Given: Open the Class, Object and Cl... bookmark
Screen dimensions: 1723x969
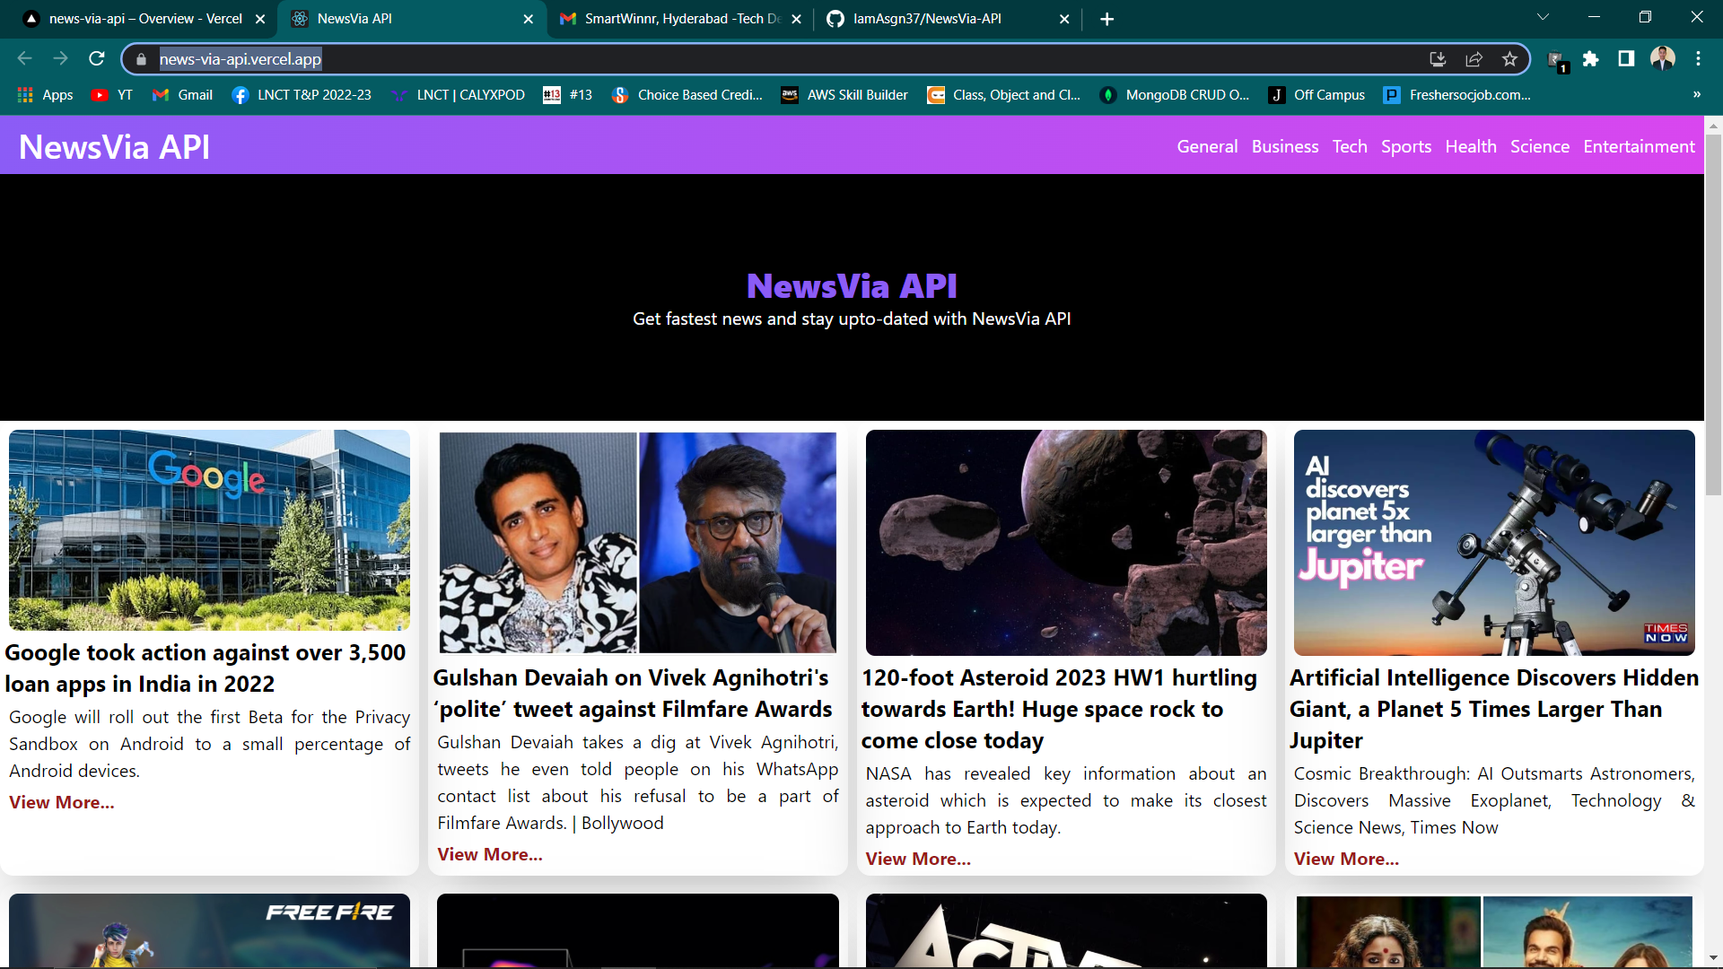Looking at the screenshot, I should tap(1004, 95).
